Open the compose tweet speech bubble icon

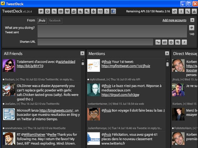(x=41, y=11)
